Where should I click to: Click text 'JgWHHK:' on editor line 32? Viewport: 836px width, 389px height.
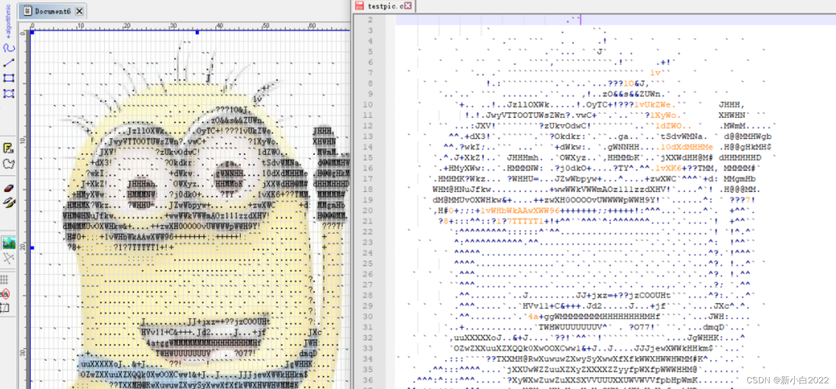(705, 338)
